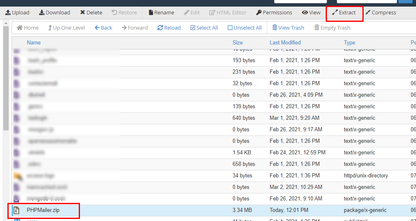
Task: Extract the selected zip archive
Action: click(x=344, y=13)
